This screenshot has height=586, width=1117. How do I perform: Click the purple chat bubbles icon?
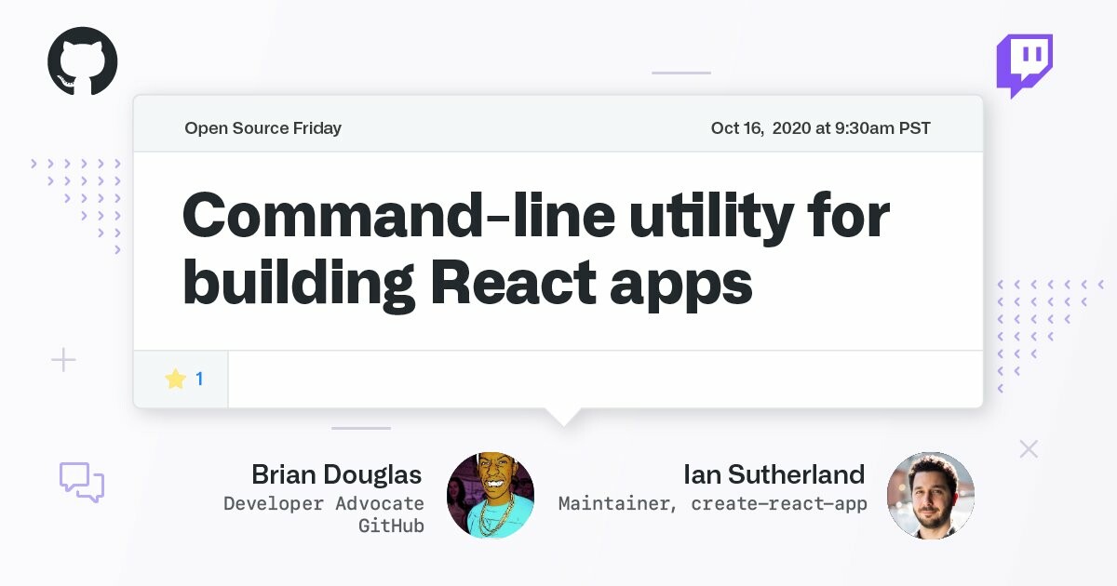[x=82, y=482]
